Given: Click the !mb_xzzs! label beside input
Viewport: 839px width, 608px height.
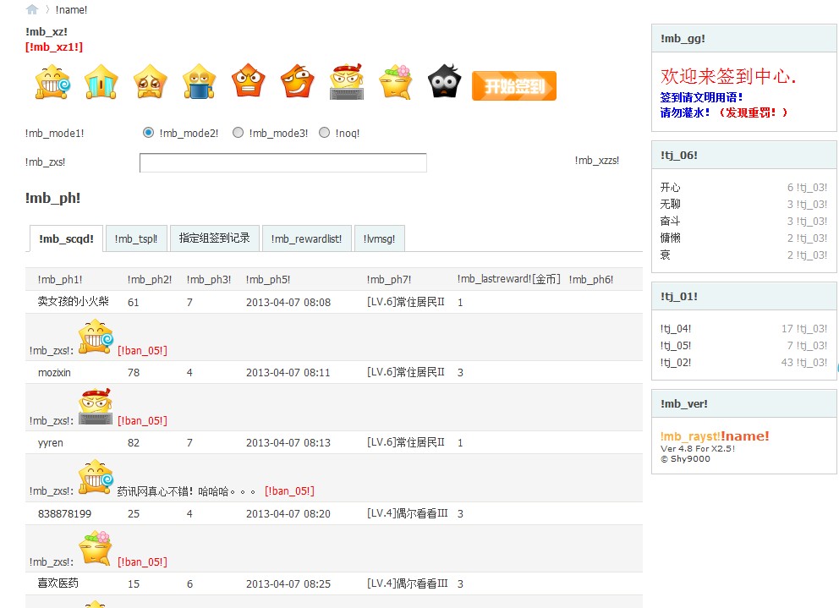Looking at the screenshot, I should point(597,160).
